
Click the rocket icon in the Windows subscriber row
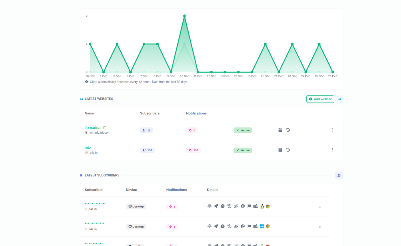(216, 226)
